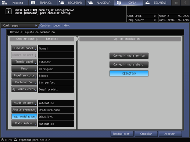The height and width of the screenshot is (142, 190).
Task: Open Ayuda de aire setting
Action: [x=24, y=103]
